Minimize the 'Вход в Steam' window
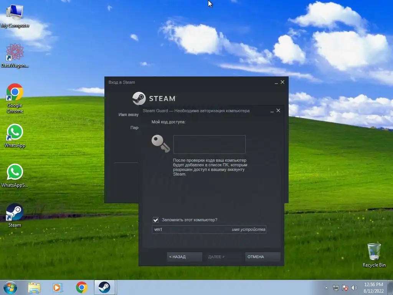Screen dimensions: 393x295 point(276,83)
